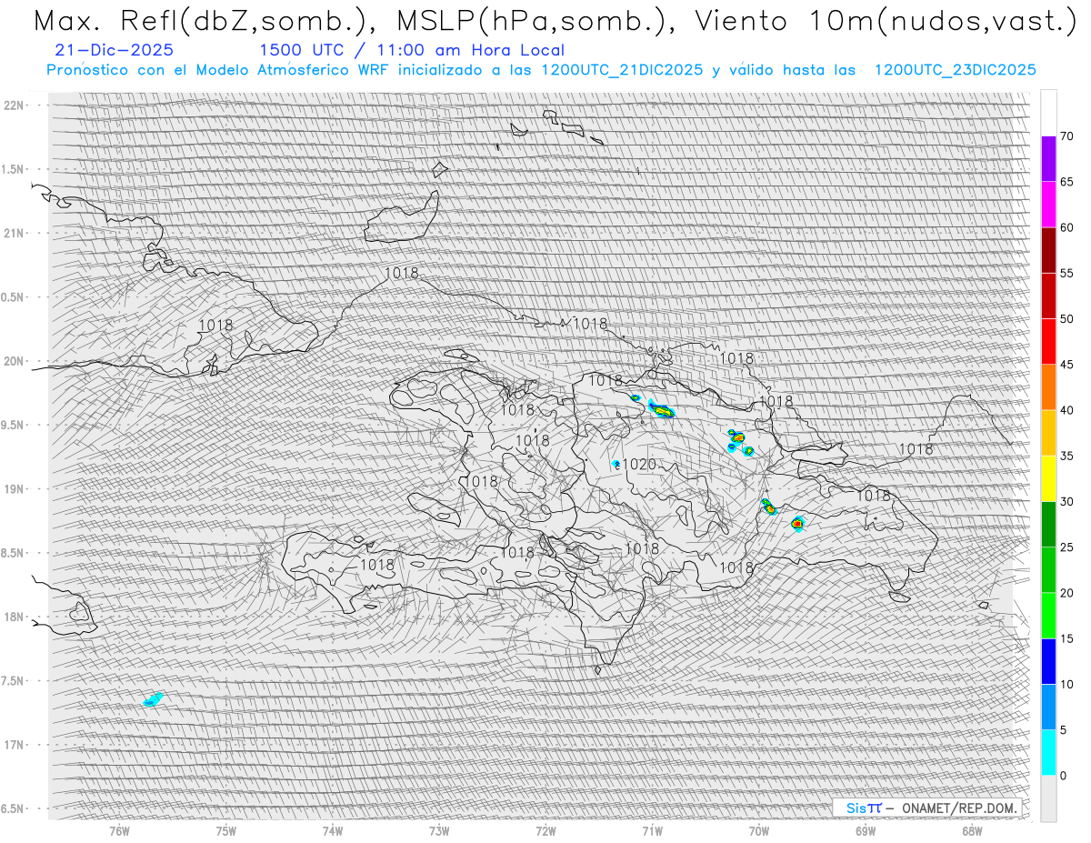Click the 1018 contour label over eastern Cuba

pos(215,325)
